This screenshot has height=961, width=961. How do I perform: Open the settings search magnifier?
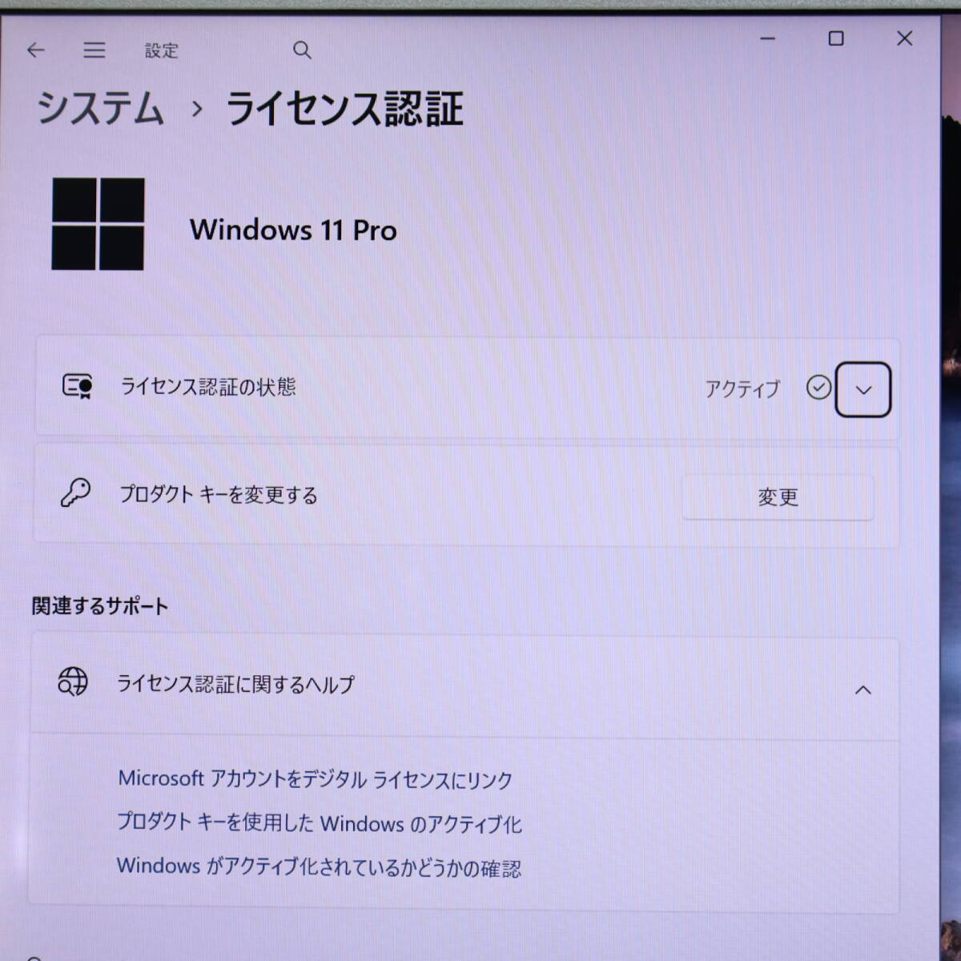(302, 50)
